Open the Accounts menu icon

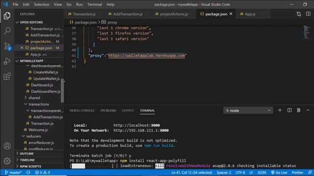coord(7,146)
